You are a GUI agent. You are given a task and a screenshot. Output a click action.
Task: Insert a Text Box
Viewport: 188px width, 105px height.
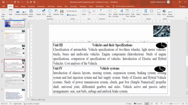coord(110,13)
